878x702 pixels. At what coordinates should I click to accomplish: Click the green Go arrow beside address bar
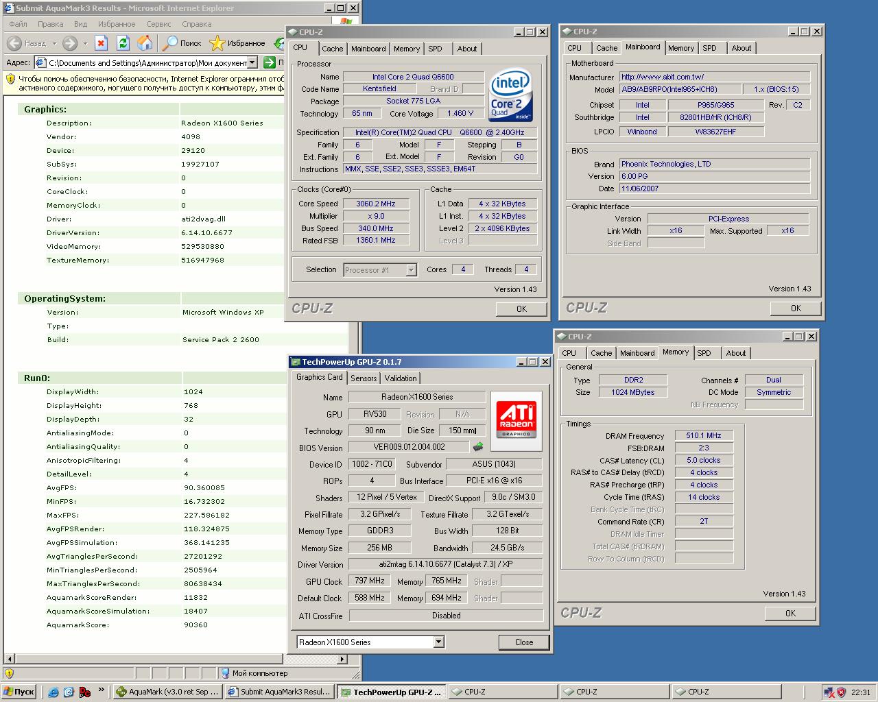pyautogui.click(x=270, y=62)
